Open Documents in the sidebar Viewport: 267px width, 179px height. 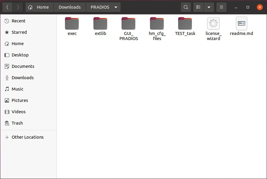tap(28, 66)
